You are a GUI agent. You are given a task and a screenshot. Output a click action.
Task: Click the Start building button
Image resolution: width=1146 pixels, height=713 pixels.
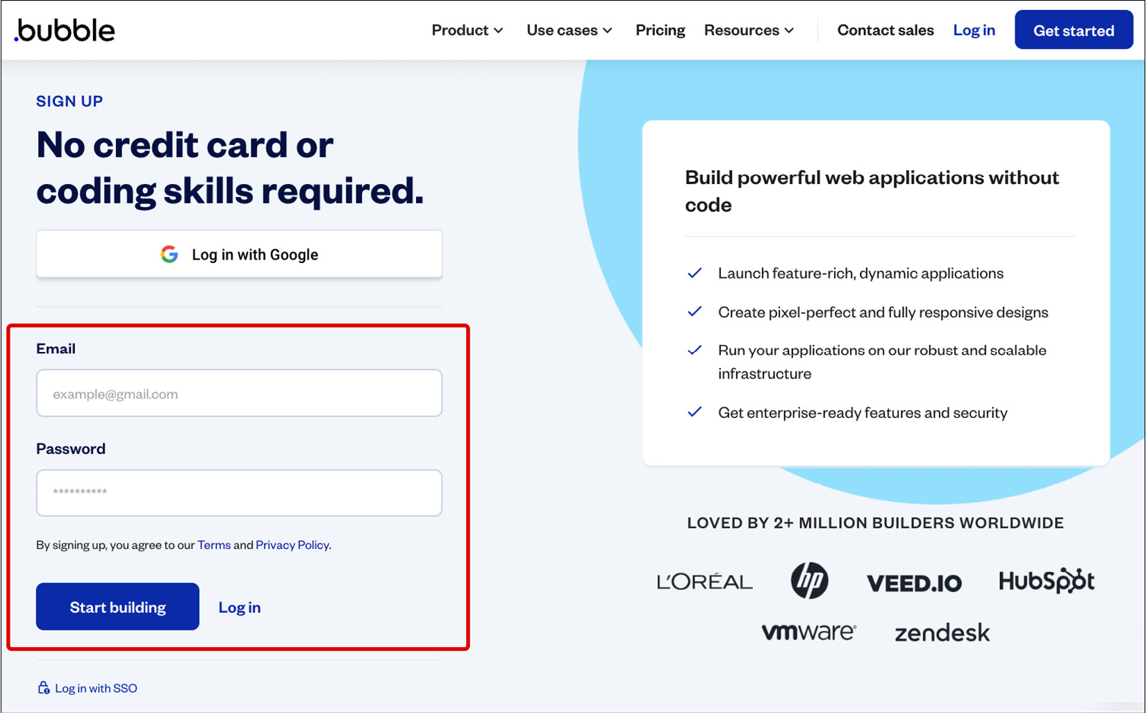[117, 607]
